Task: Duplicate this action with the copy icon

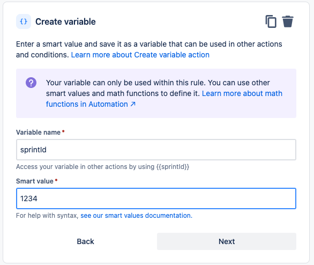Action: [271, 21]
